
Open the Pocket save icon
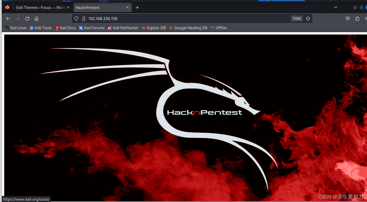[348, 18]
